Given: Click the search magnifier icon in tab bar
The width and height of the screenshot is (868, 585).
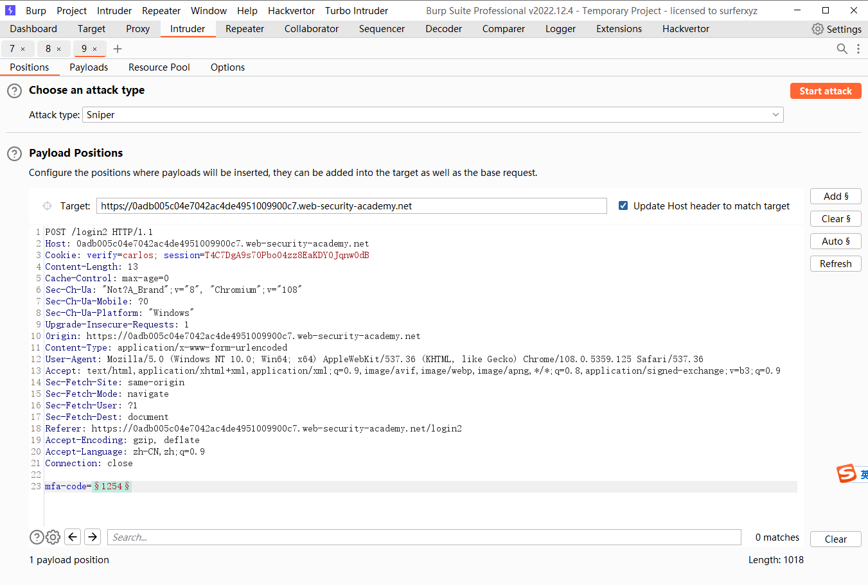Looking at the screenshot, I should click(x=842, y=49).
